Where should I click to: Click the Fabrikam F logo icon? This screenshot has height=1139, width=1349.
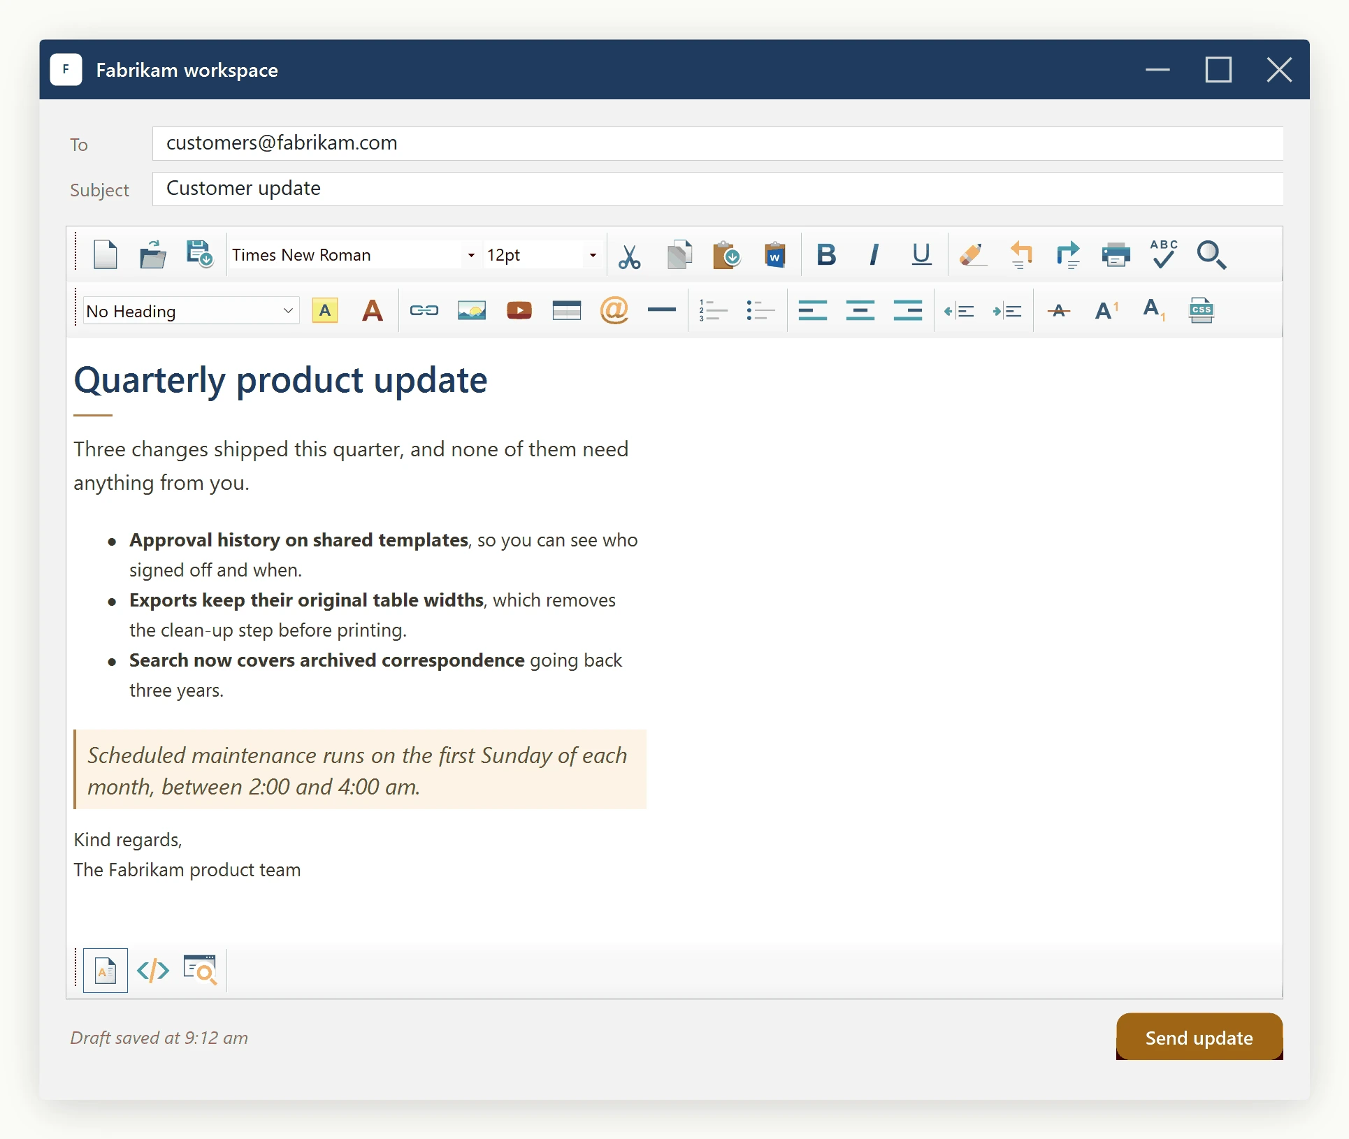[x=66, y=69]
